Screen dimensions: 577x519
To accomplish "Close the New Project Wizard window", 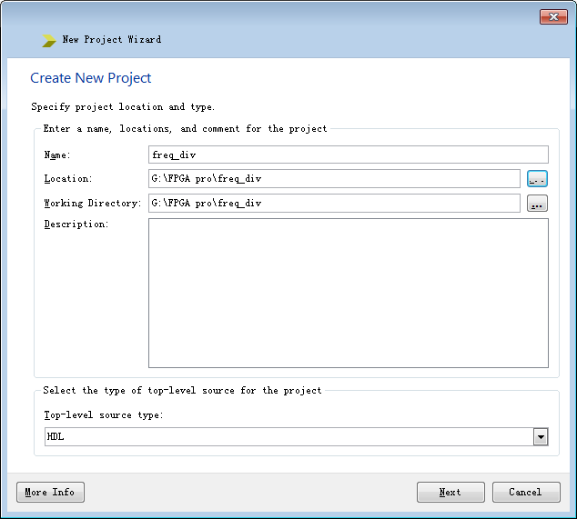I will pyautogui.click(x=553, y=16).
